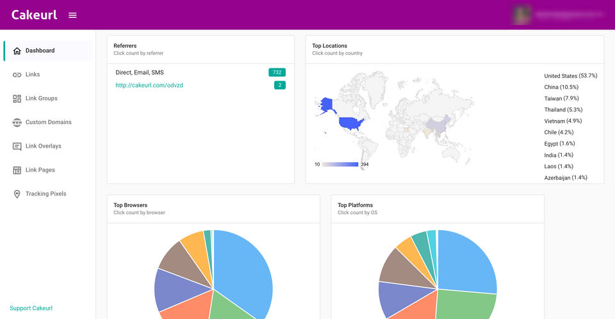Click the Tracking Pixels pin icon
Viewport: 615px width, 319px height.
17,194
